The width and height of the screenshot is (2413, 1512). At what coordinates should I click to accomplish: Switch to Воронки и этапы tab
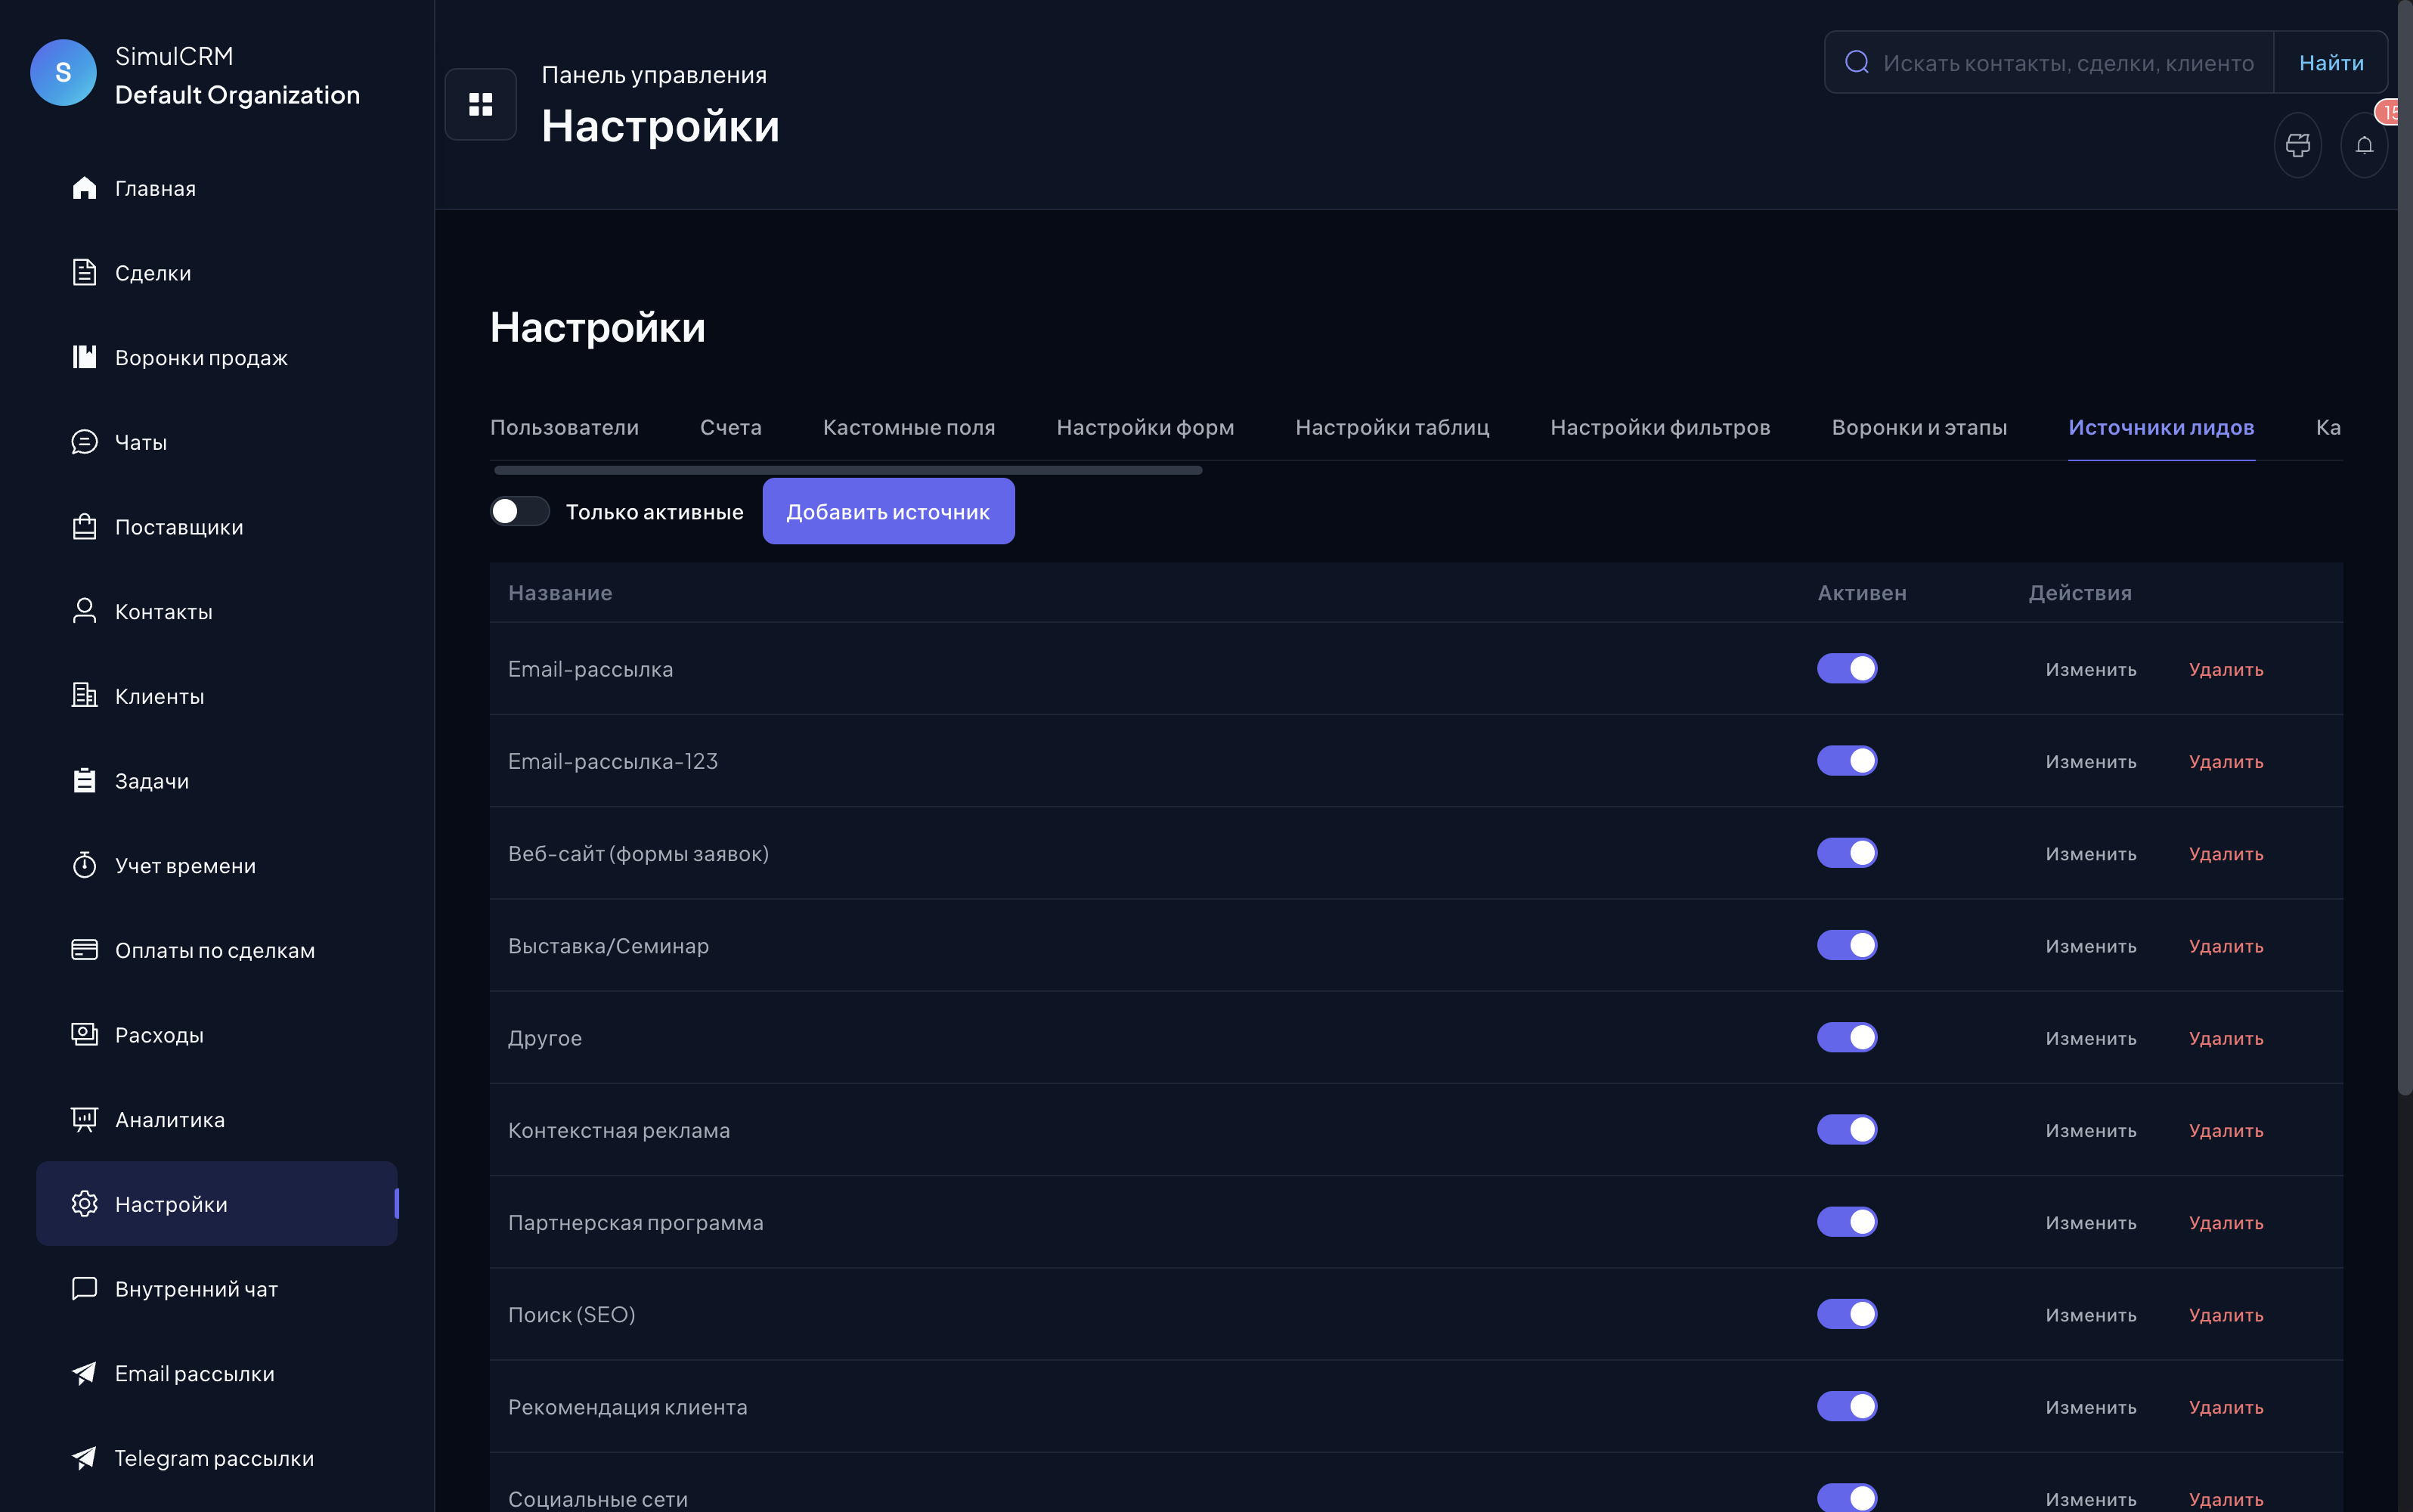[x=1919, y=427]
